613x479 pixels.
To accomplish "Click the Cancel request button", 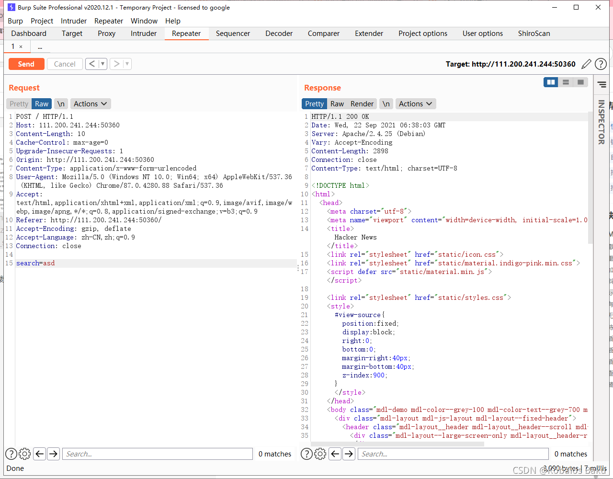I will [65, 64].
